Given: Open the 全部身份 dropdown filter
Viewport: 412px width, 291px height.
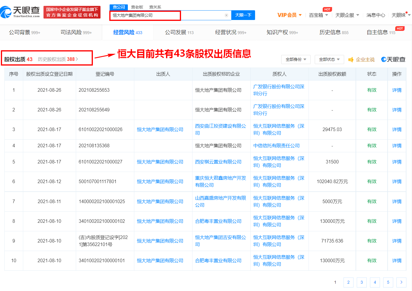Looking at the screenshot, I should [296, 59].
